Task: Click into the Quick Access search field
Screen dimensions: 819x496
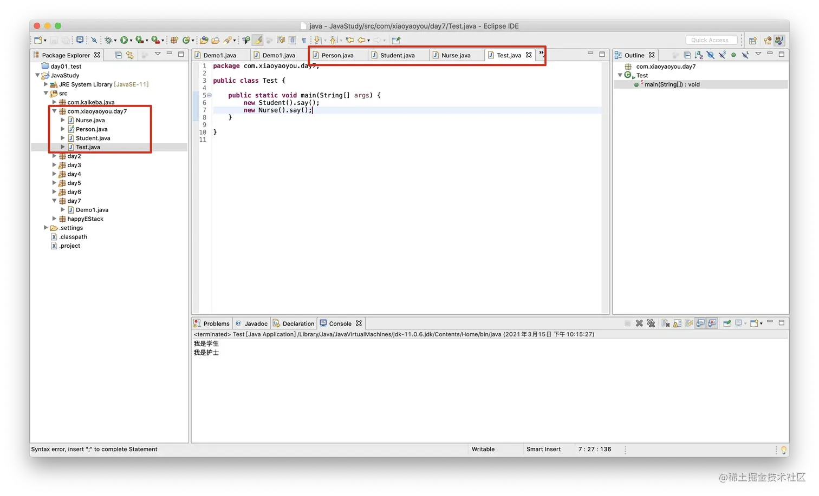Action: [711, 40]
